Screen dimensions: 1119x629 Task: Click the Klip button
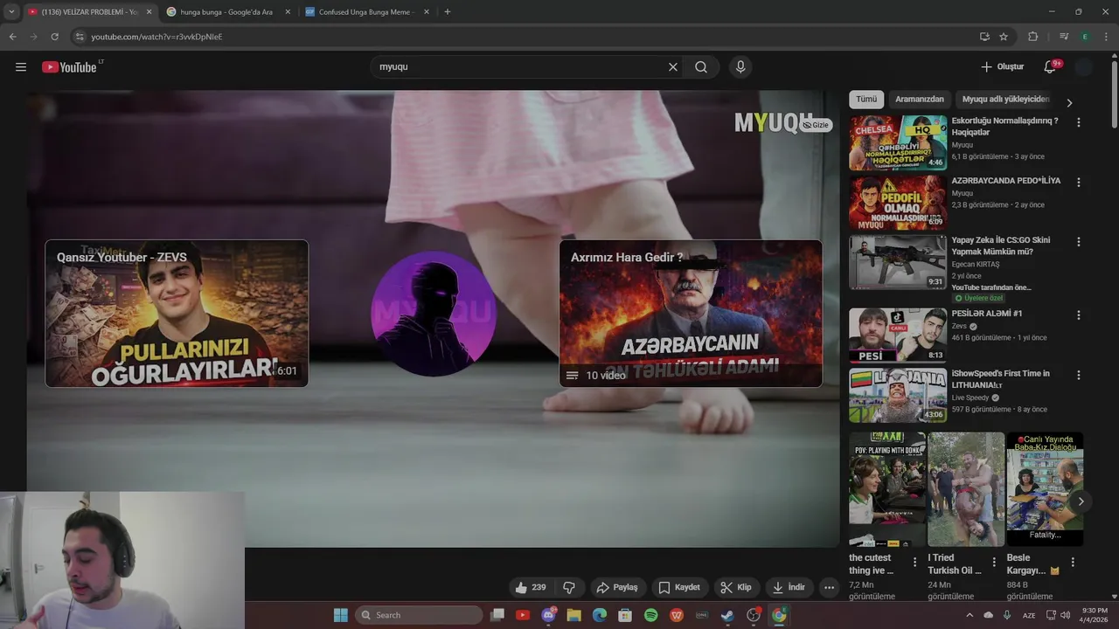pyautogui.click(x=736, y=587)
